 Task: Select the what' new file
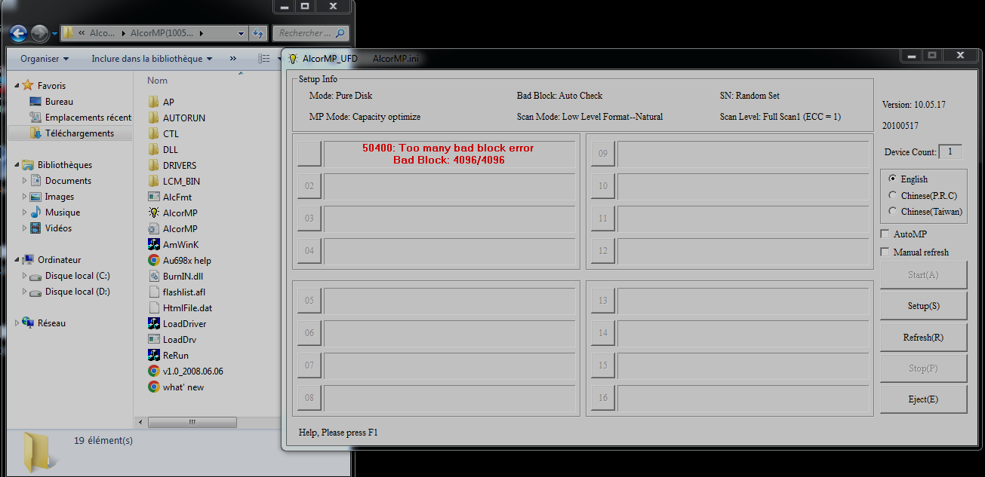coord(176,387)
